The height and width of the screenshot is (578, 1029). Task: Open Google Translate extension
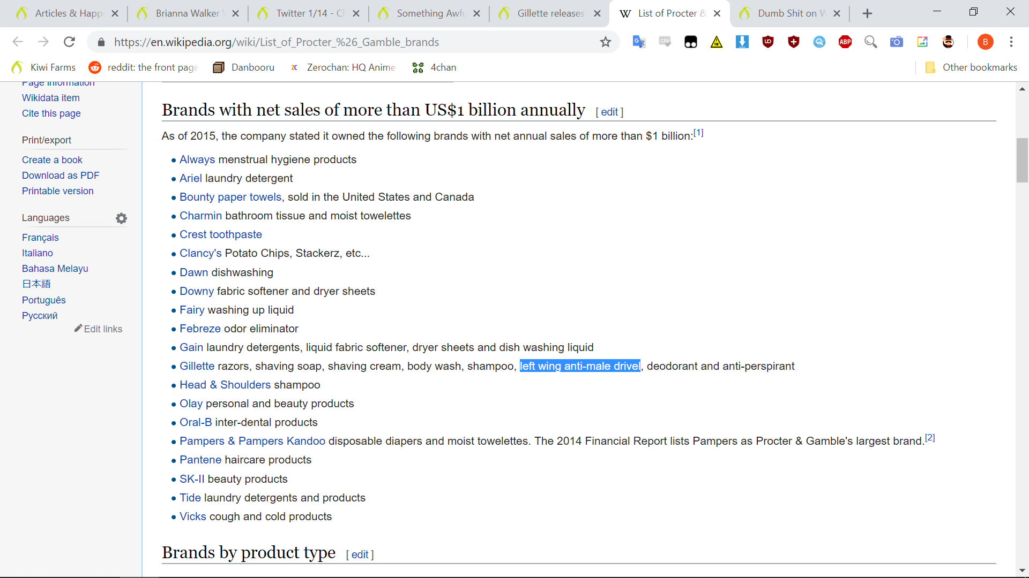[639, 42]
